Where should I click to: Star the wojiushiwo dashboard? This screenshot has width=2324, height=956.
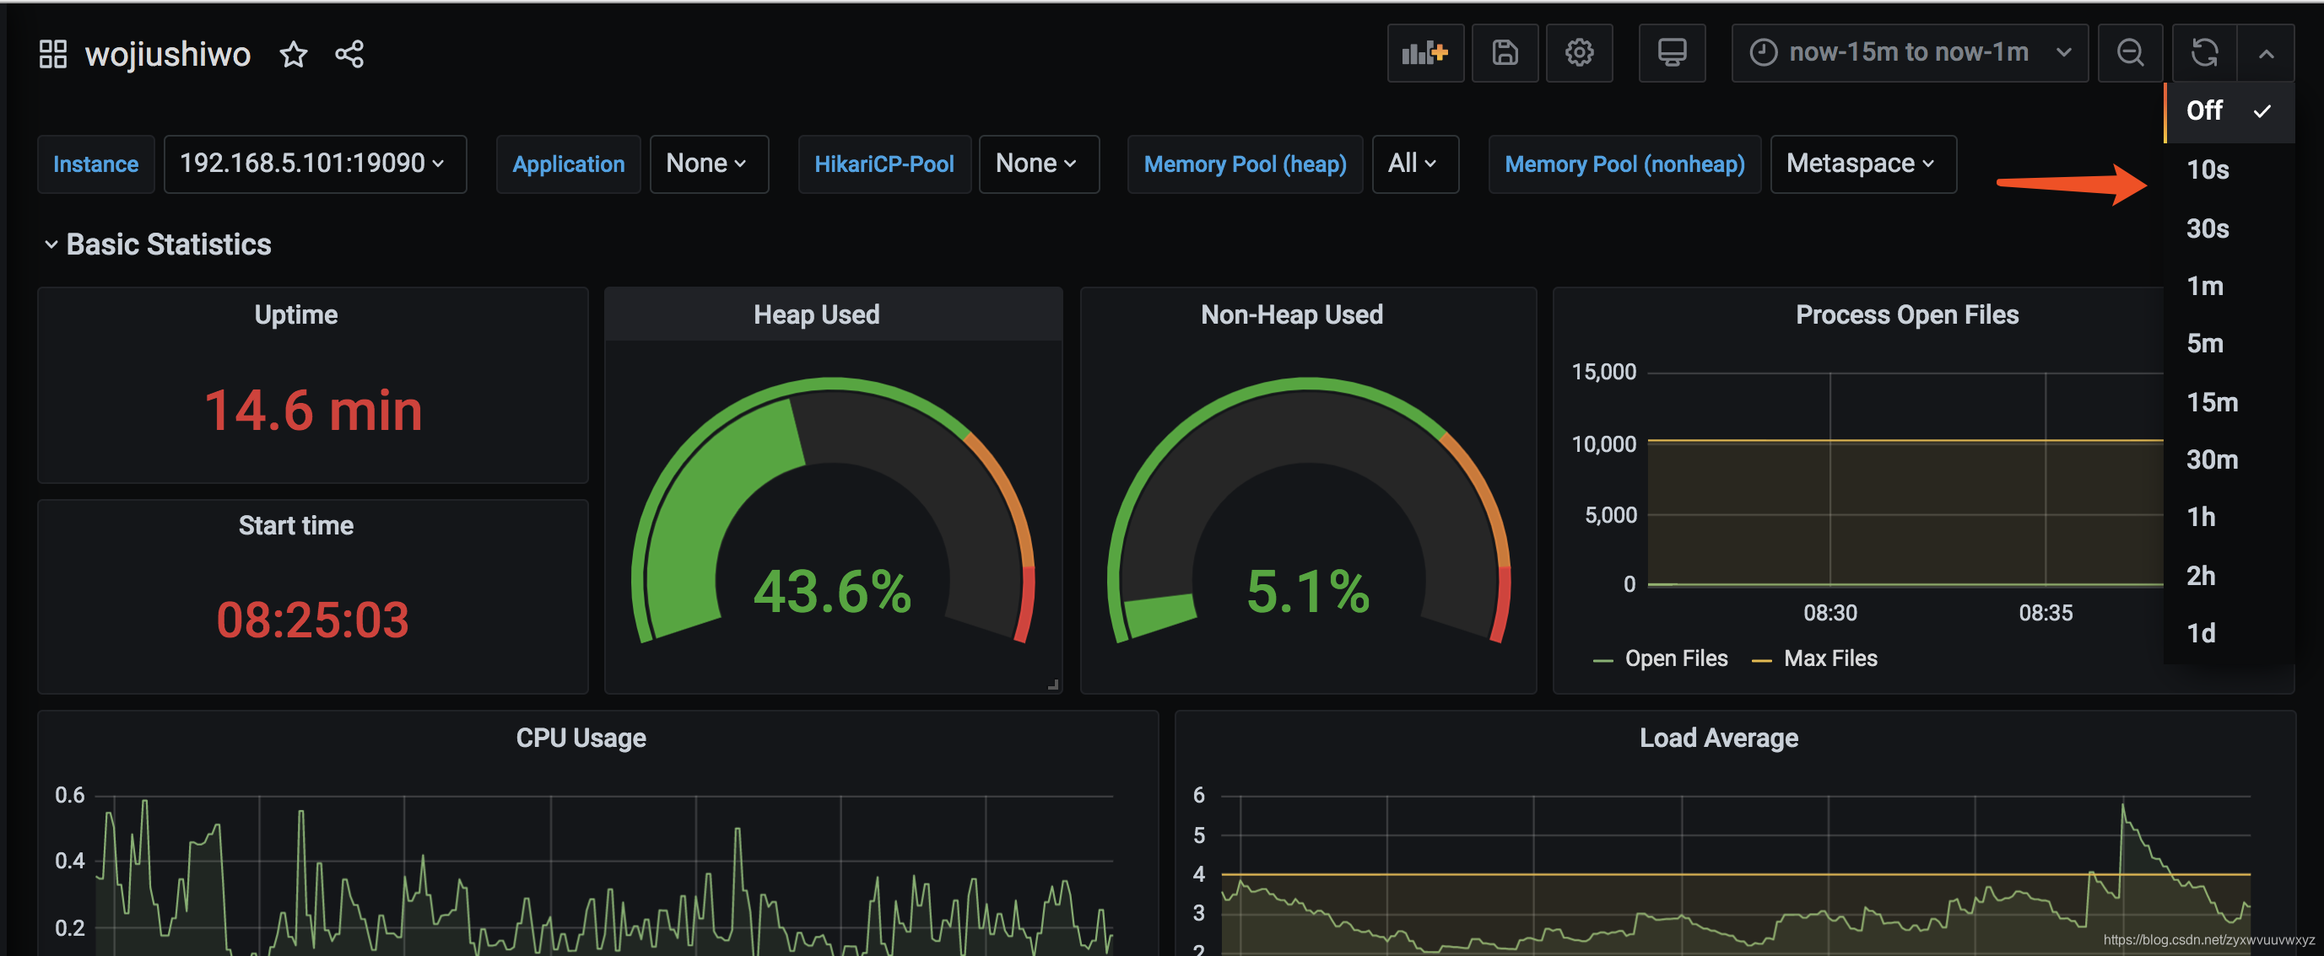(295, 54)
